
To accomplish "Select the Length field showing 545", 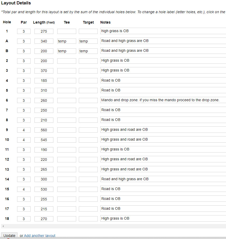I will click(44, 140).
